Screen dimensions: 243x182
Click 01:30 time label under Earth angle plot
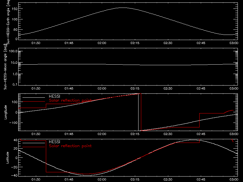point(36,43)
